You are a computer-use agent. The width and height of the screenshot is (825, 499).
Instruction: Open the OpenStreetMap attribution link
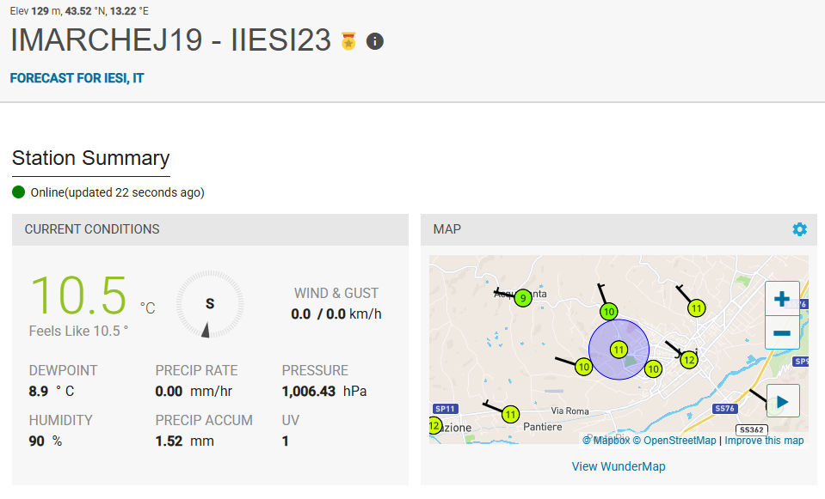pyautogui.click(x=674, y=441)
